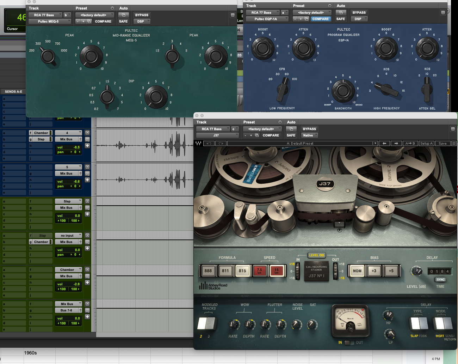Click the J37 output level slider
The image size is (458, 364).
335,271
